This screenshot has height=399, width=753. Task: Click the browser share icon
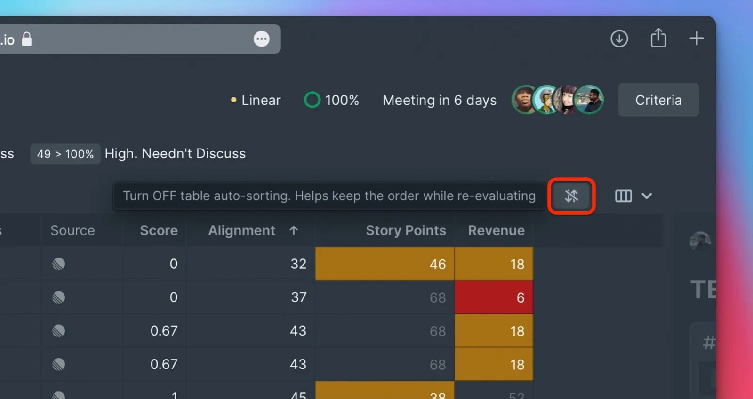pyautogui.click(x=658, y=38)
